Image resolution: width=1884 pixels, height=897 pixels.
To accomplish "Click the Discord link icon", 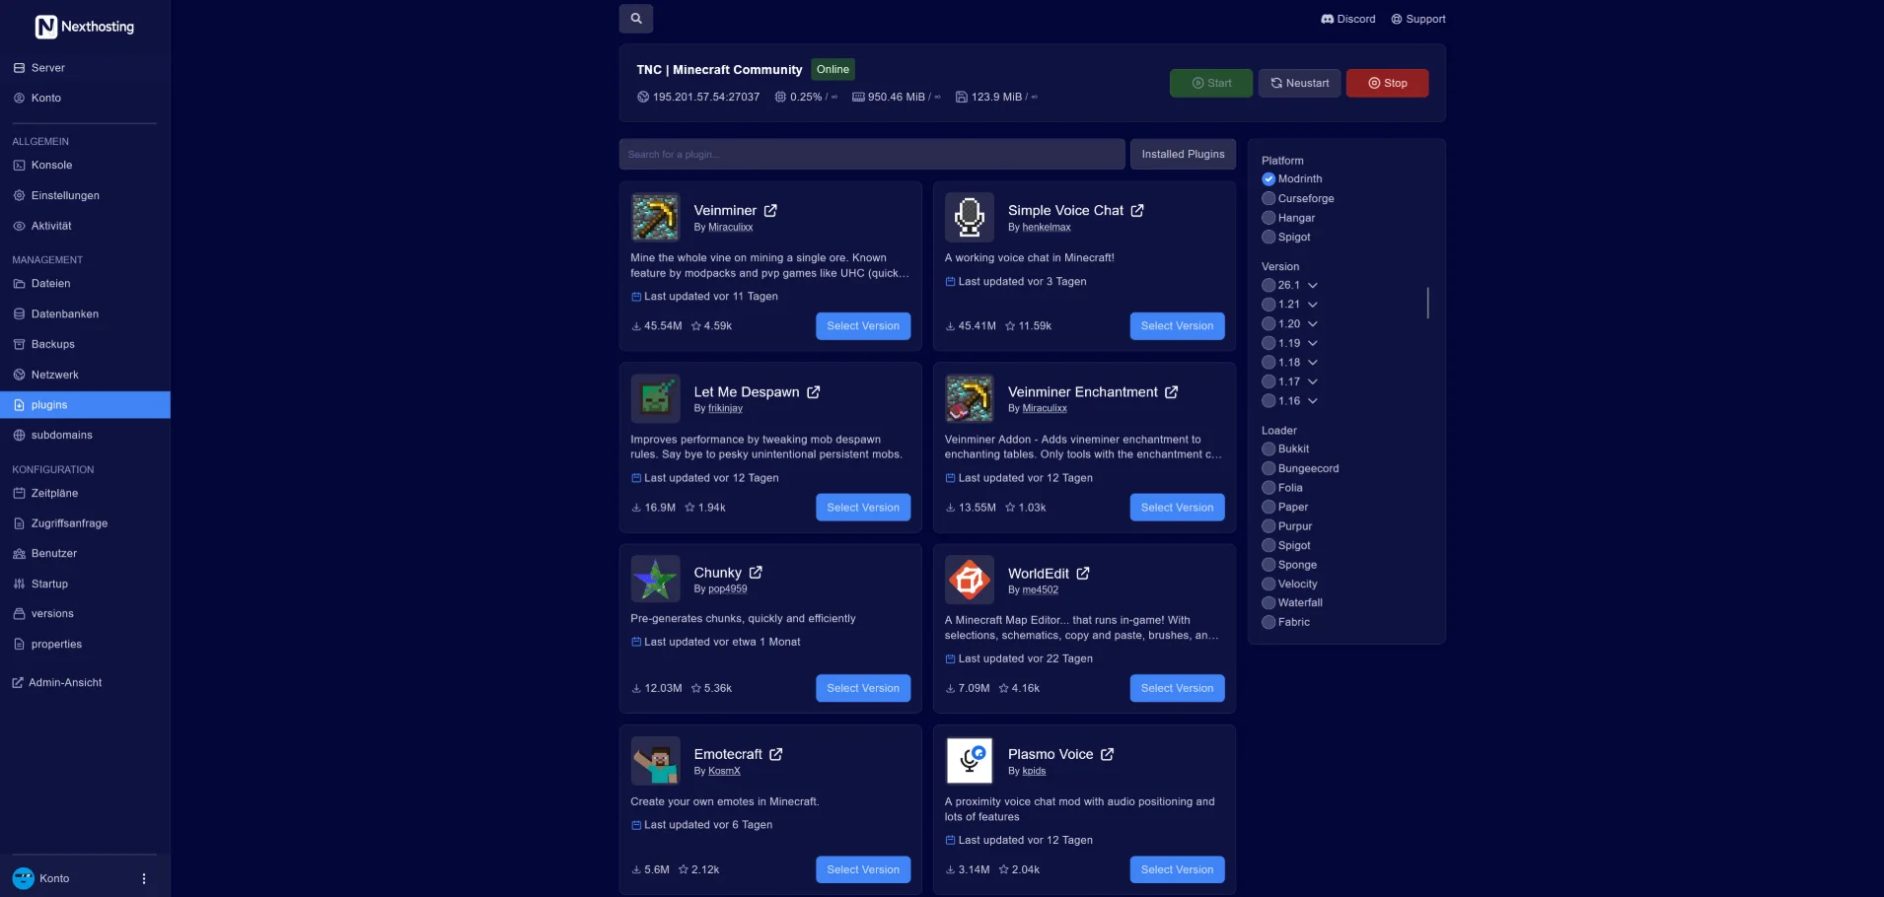I will 1328,19.
